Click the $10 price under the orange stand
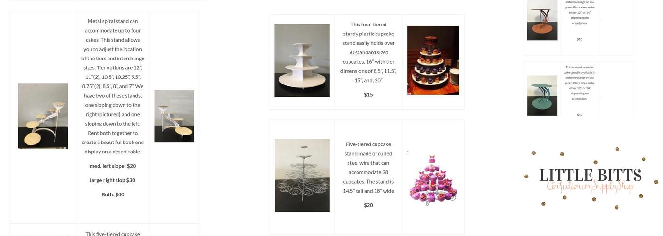 pyautogui.click(x=580, y=39)
